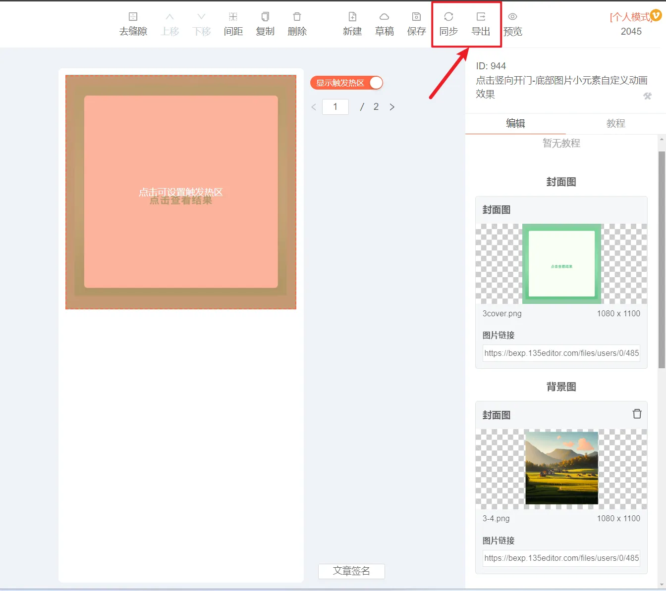Viewport: 666px width, 591px height.
Task: Open 草稿 drafts cloud icon
Action: click(x=384, y=16)
